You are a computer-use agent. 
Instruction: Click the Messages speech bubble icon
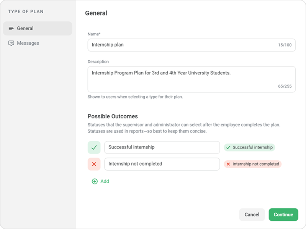pos(11,43)
